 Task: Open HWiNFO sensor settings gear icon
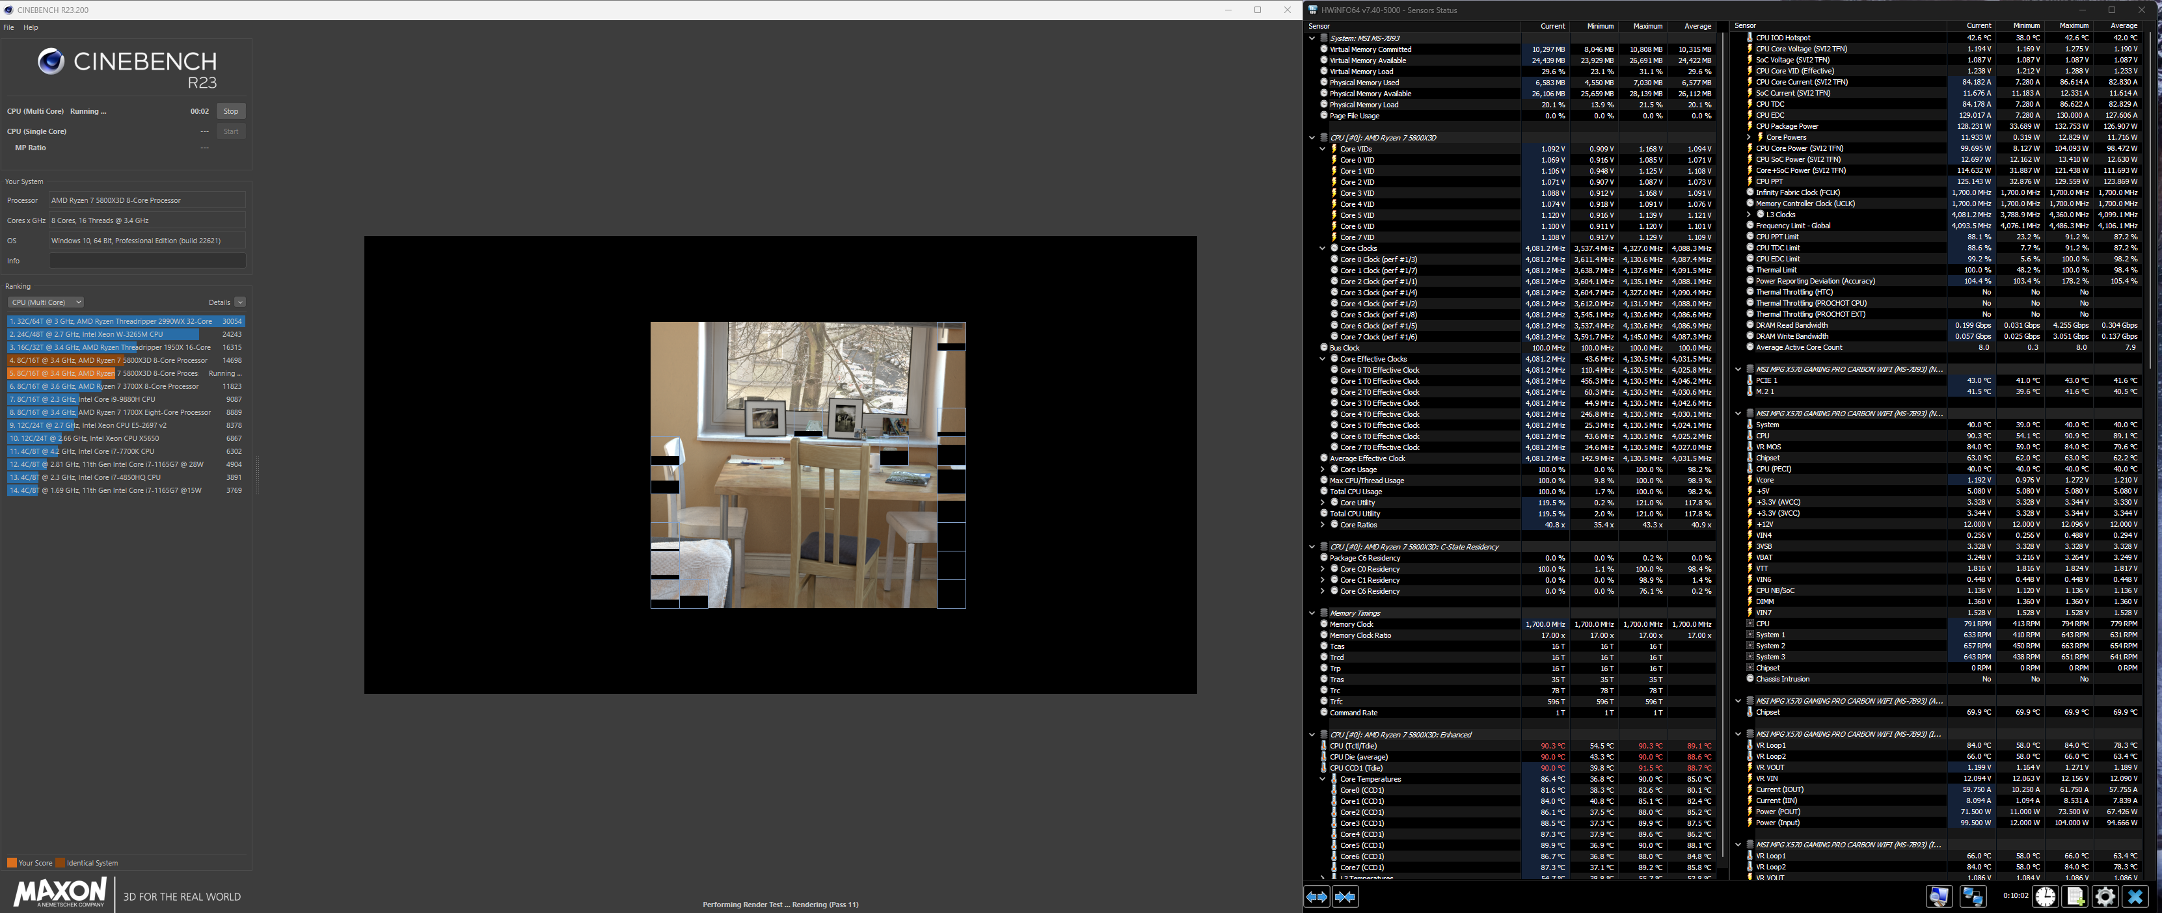click(x=2104, y=896)
